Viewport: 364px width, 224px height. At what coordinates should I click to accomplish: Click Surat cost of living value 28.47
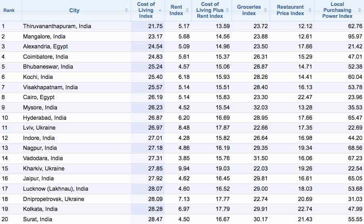coord(155,219)
